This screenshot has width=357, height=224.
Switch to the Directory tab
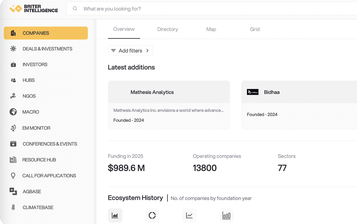pyautogui.click(x=167, y=29)
